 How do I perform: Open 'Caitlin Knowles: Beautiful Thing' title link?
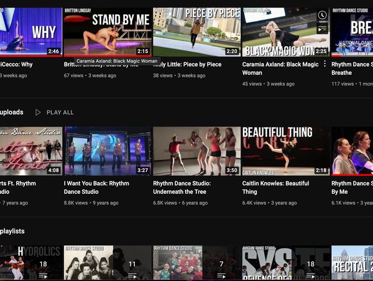coord(275,188)
